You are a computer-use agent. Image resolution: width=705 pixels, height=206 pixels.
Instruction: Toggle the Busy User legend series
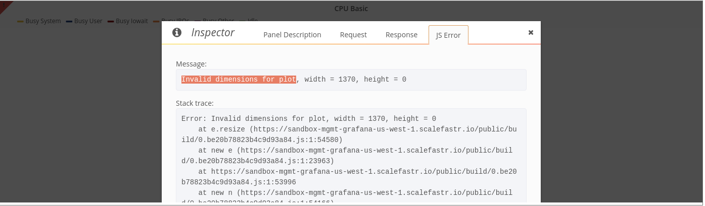point(88,21)
